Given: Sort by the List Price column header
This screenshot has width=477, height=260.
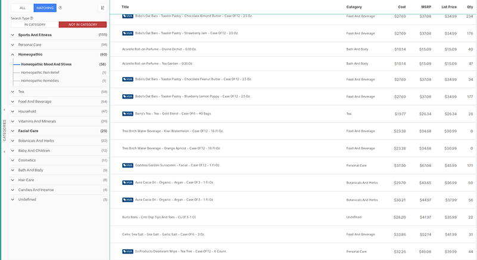Looking at the screenshot, I should click(x=449, y=7).
